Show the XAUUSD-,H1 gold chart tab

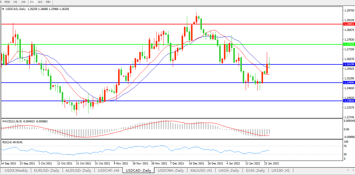(201, 171)
